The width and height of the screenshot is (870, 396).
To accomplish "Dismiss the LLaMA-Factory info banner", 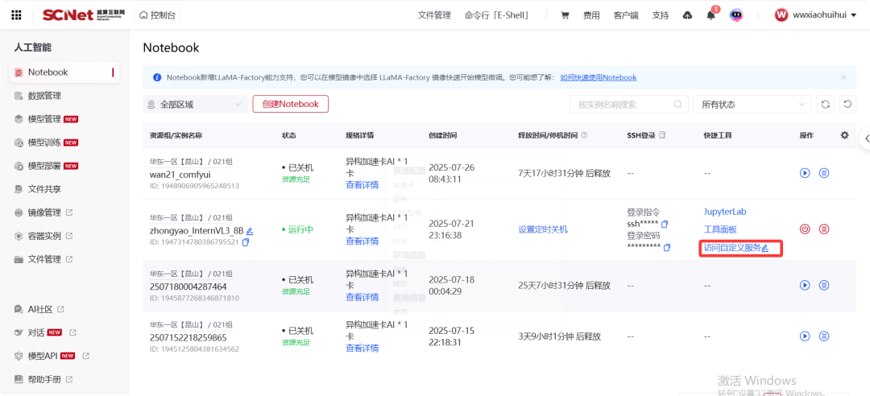I will [x=843, y=77].
